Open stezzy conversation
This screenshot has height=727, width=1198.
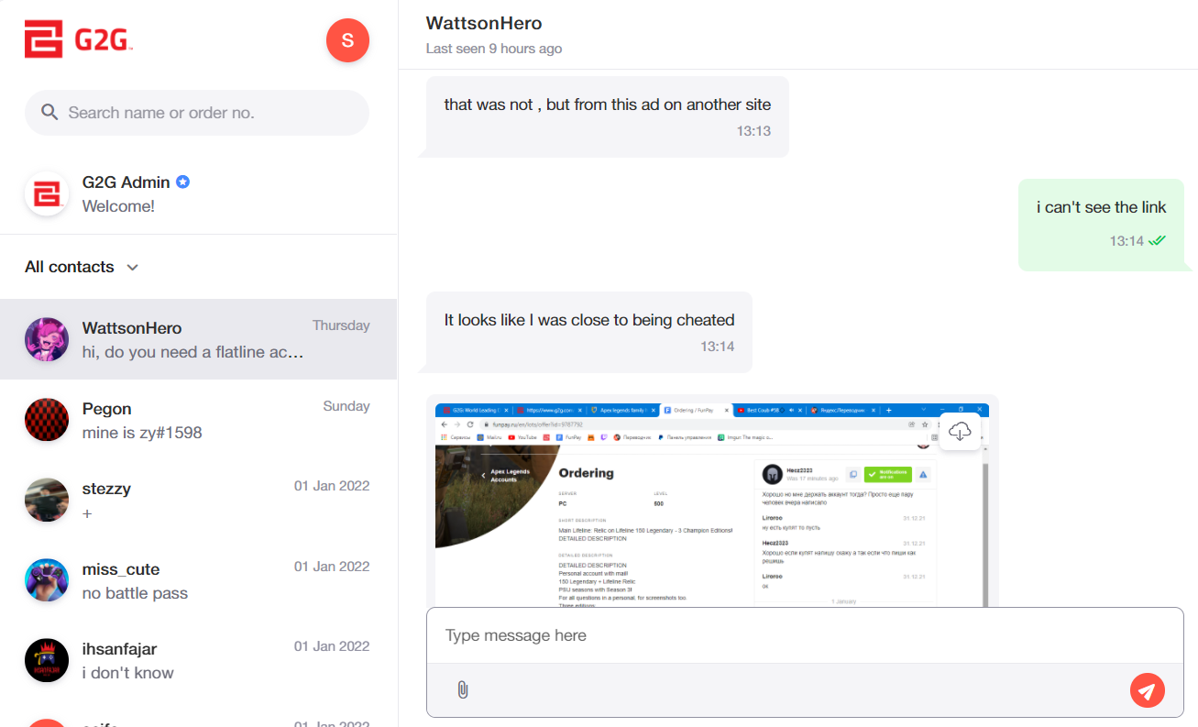click(199, 500)
